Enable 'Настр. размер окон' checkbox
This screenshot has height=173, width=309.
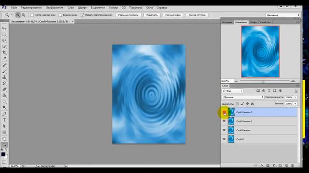click(x=32, y=15)
